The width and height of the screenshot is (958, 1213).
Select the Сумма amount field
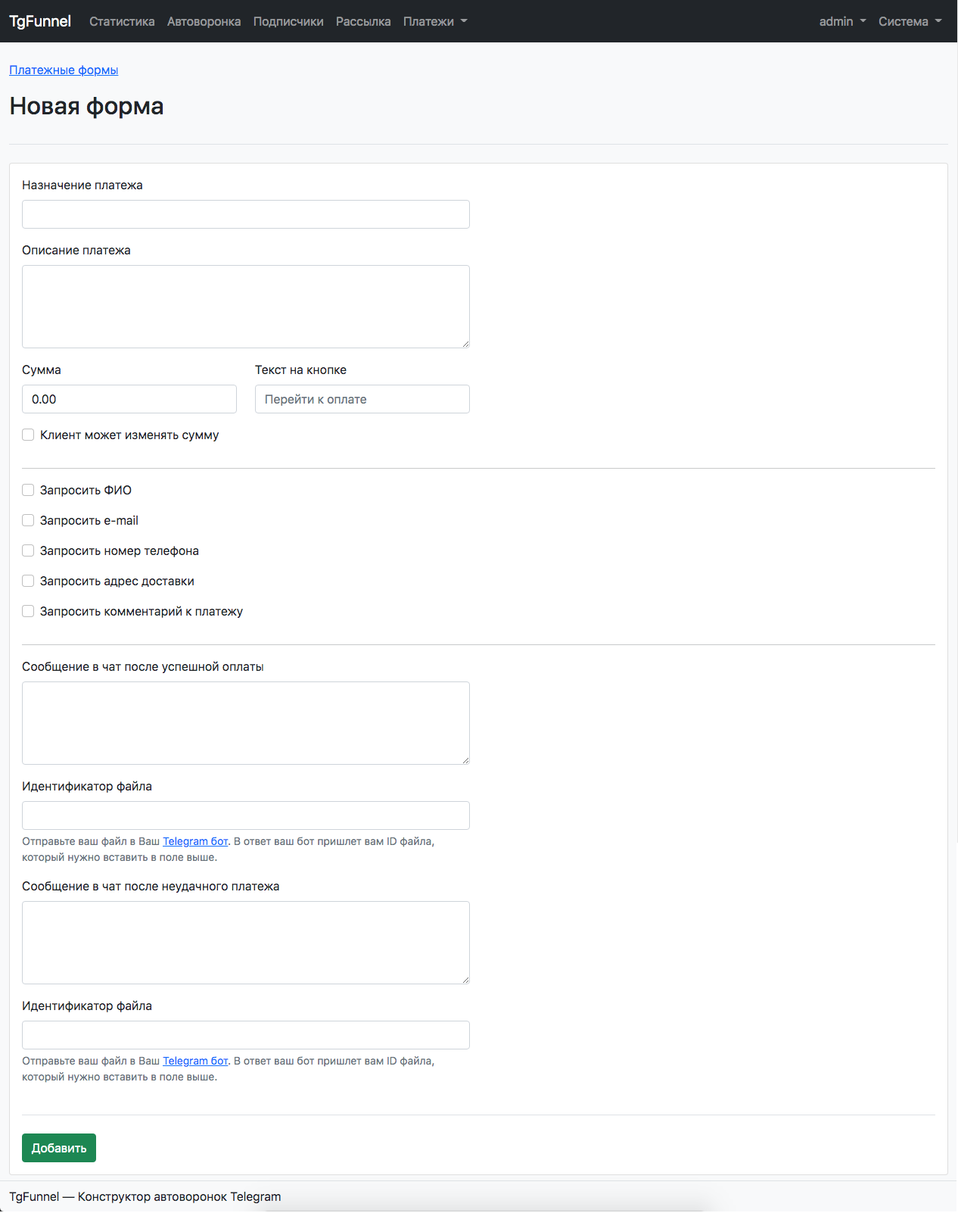(129, 399)
